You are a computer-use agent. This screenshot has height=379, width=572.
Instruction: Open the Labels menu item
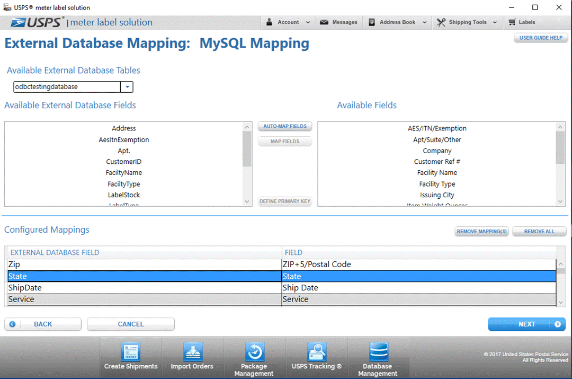click(x=522, y=22)
